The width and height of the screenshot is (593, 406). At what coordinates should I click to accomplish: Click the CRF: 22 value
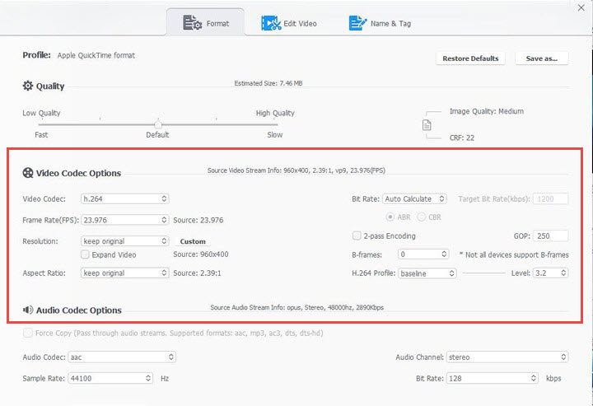pos(462,138)
